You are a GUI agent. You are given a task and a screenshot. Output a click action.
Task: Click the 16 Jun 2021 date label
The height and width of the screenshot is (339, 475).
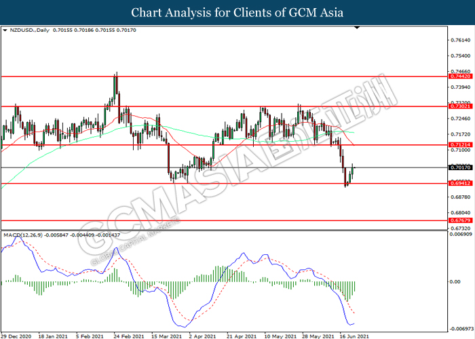point(354,335)
